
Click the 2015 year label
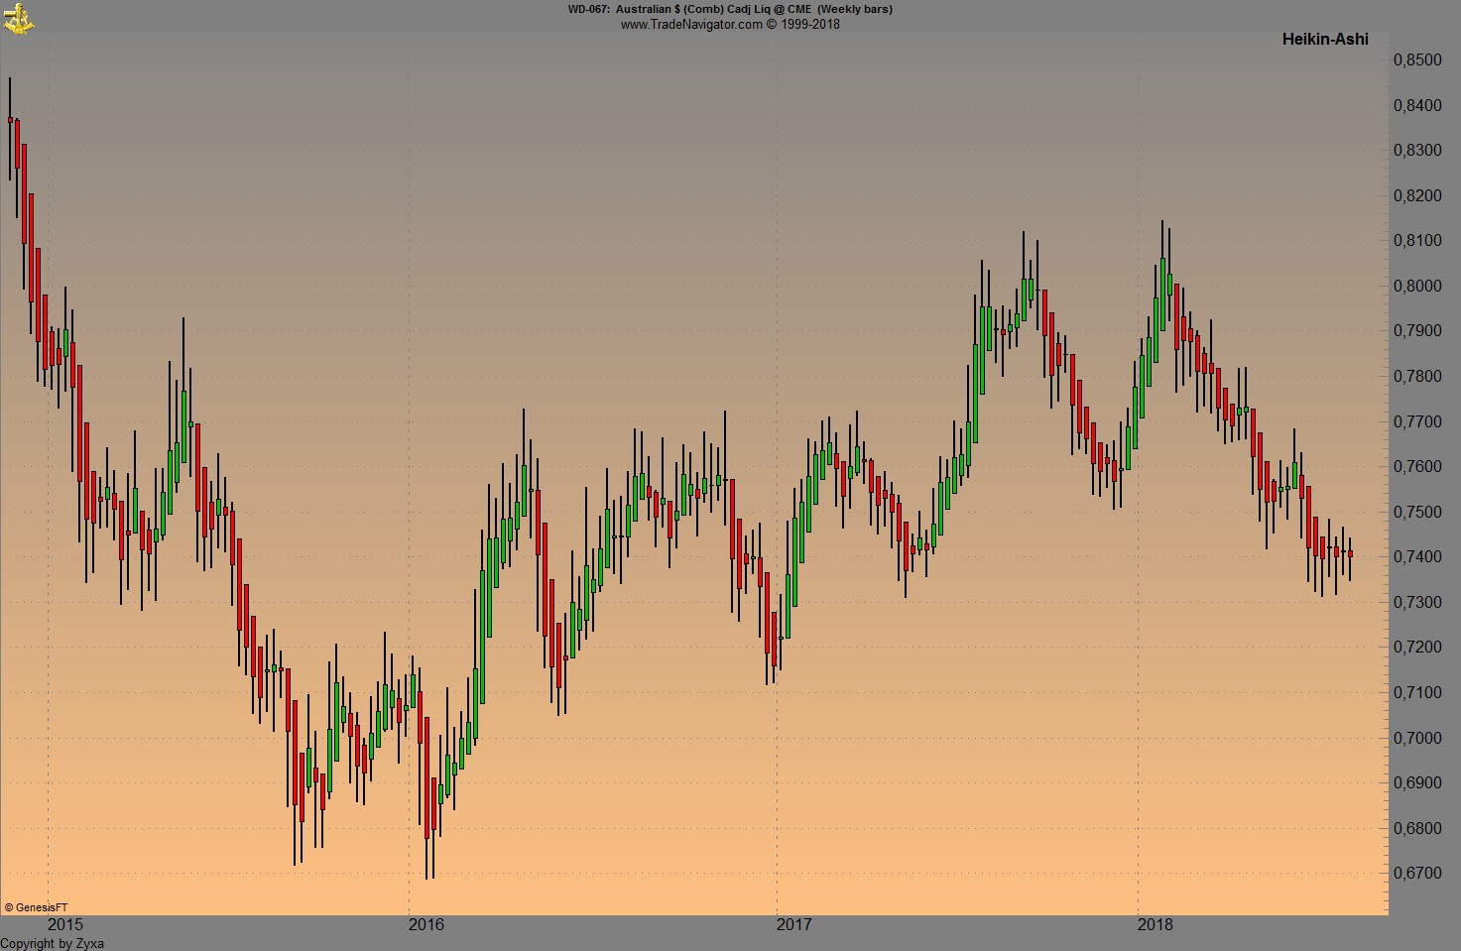(x=63, y=924)
